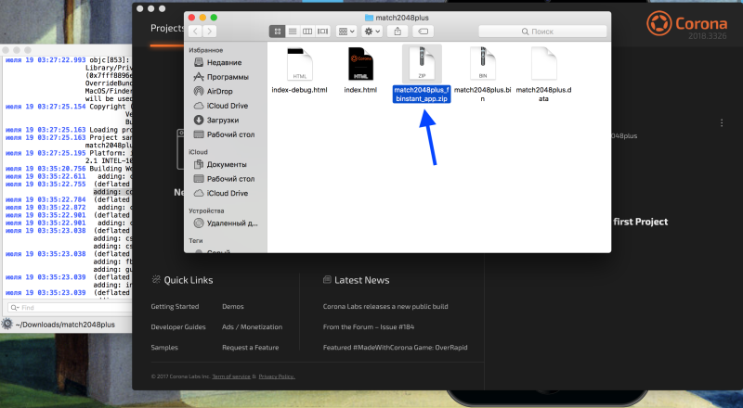Open Developer Guides link
Viewport: 743px width, 408px height.
(178, 327)
